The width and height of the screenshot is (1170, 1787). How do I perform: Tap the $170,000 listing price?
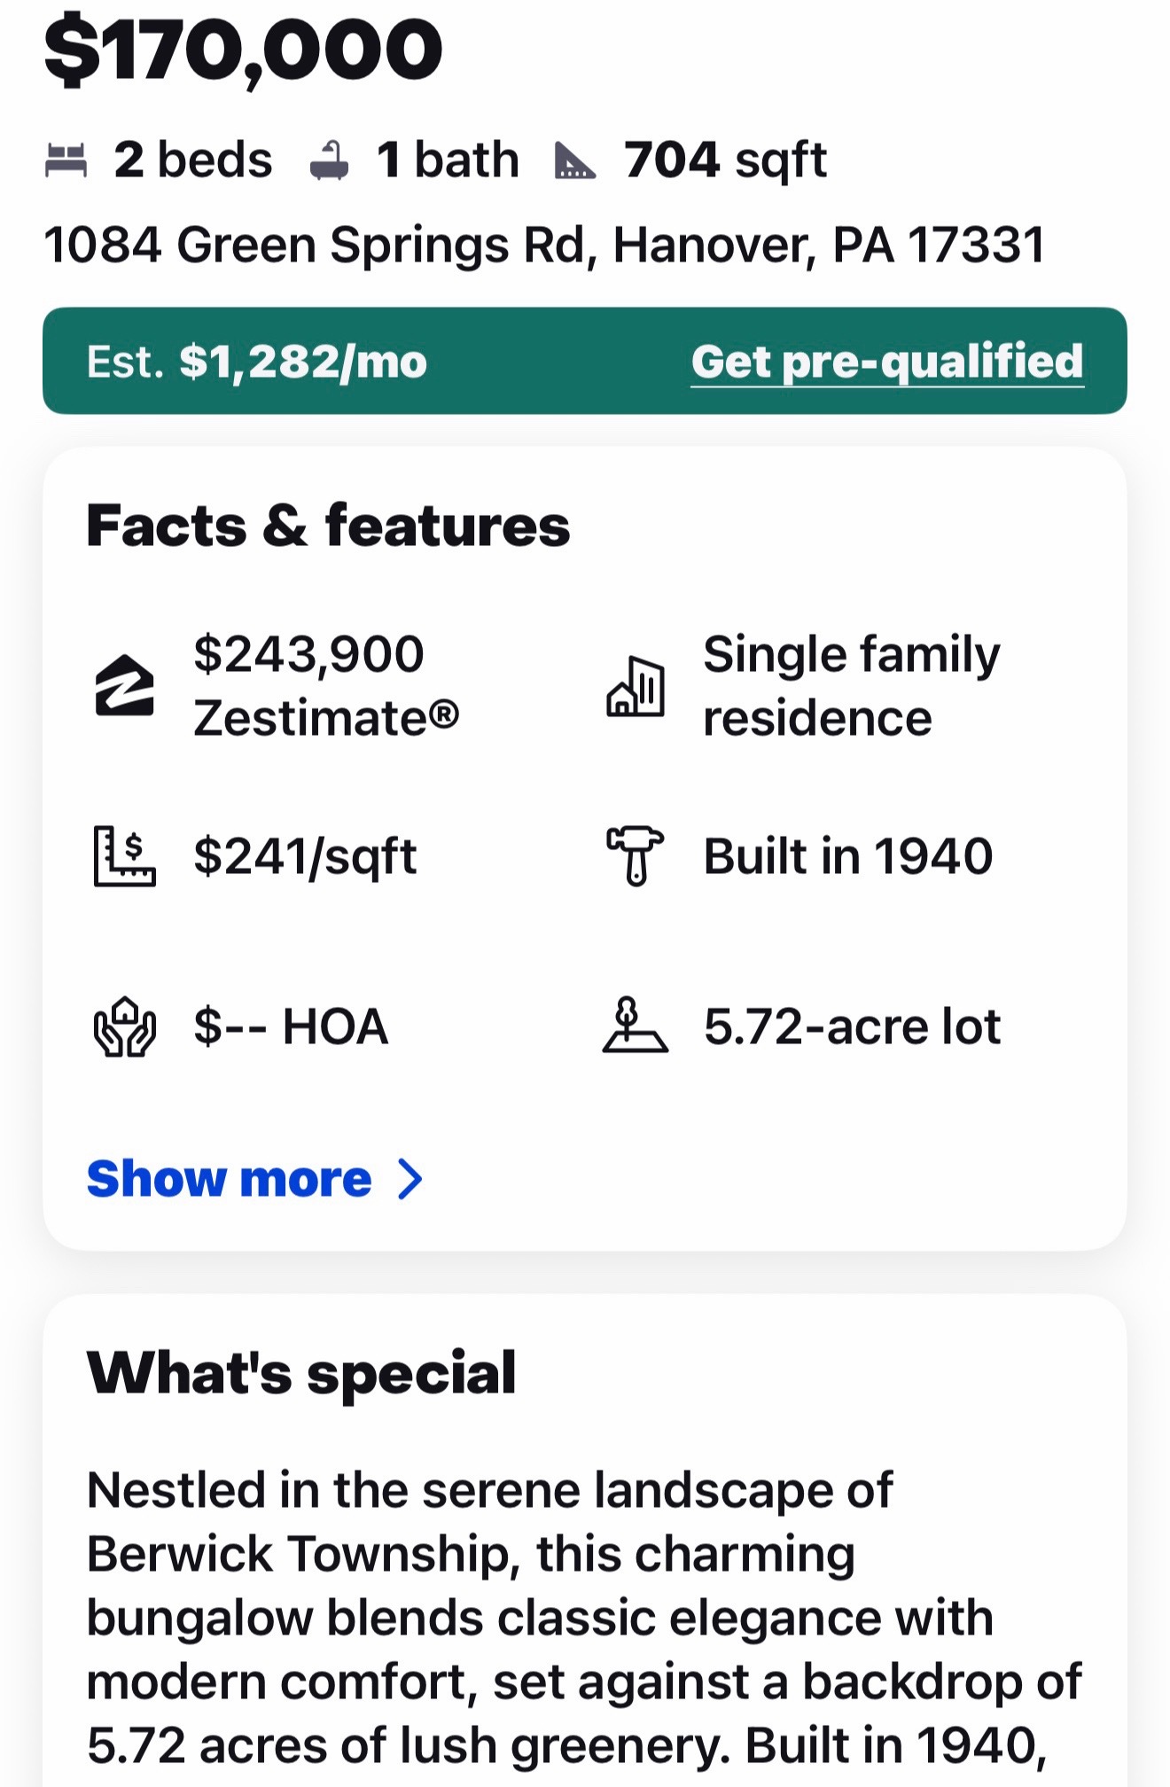[243, 51]
